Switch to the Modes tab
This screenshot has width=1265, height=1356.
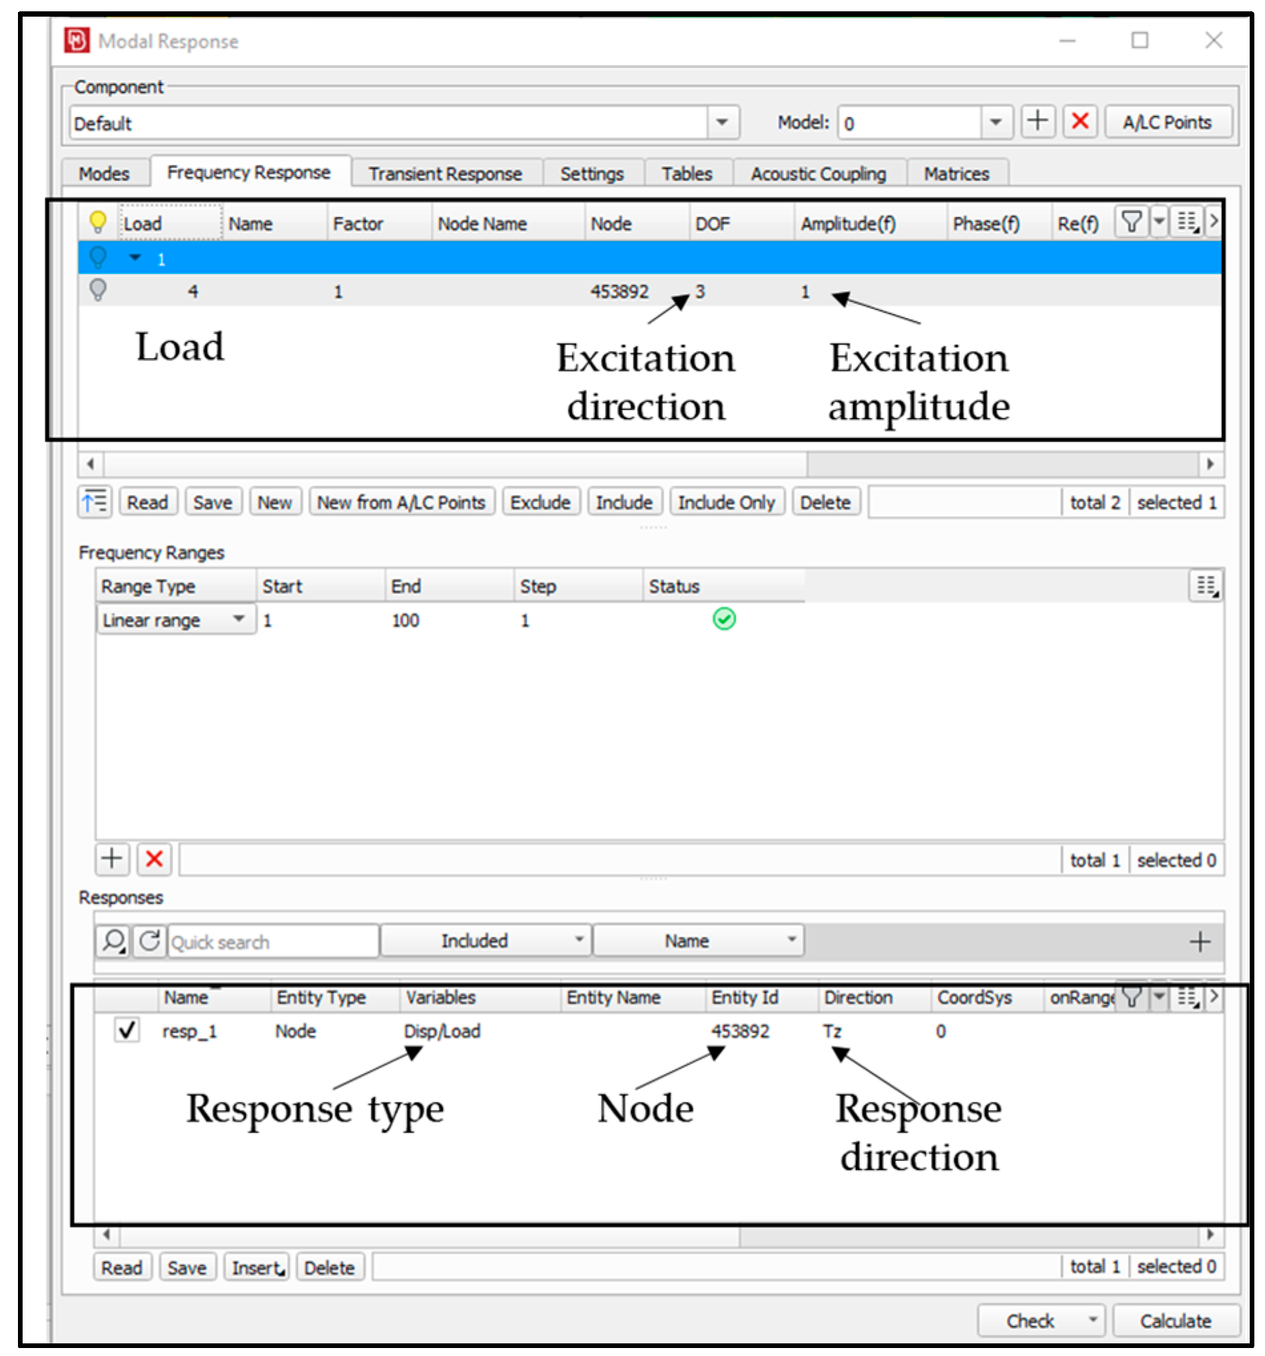[104, 173]
